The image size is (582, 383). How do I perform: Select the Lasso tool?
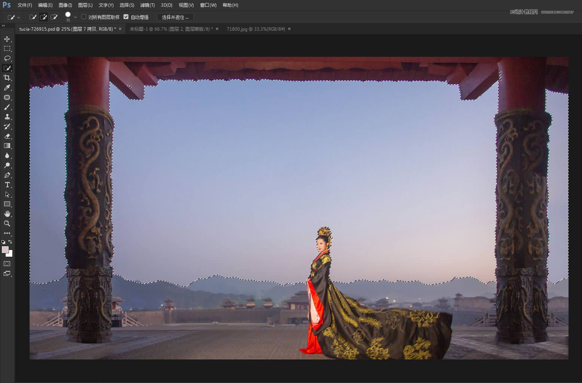(x=7, y=58)
